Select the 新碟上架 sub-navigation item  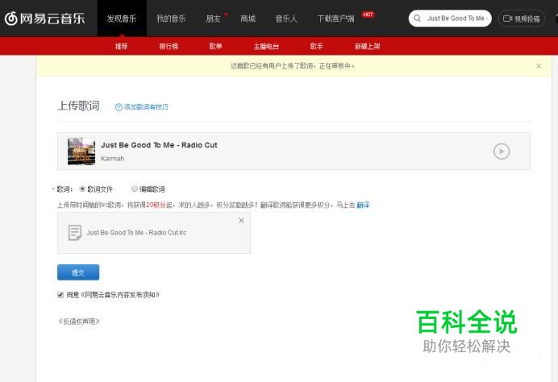pyautogui.click(x=367, y=46)
